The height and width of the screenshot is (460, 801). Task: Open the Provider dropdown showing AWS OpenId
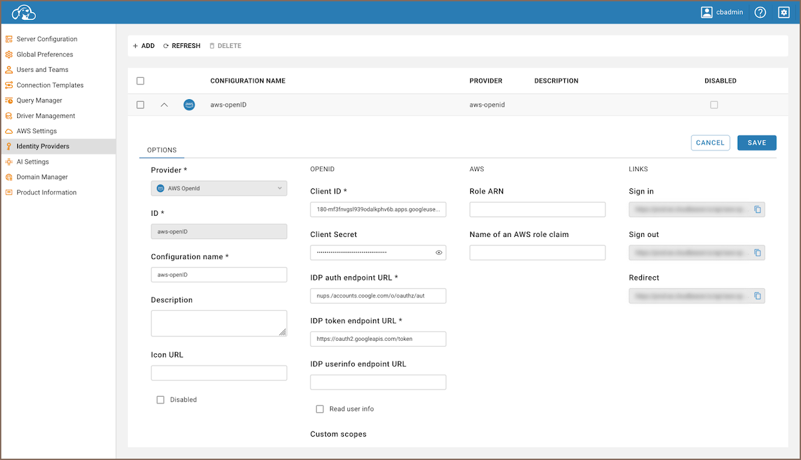point(219,188)
